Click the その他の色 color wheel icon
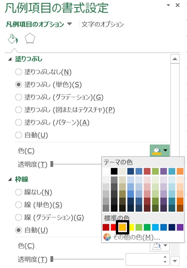 point(107,237)
